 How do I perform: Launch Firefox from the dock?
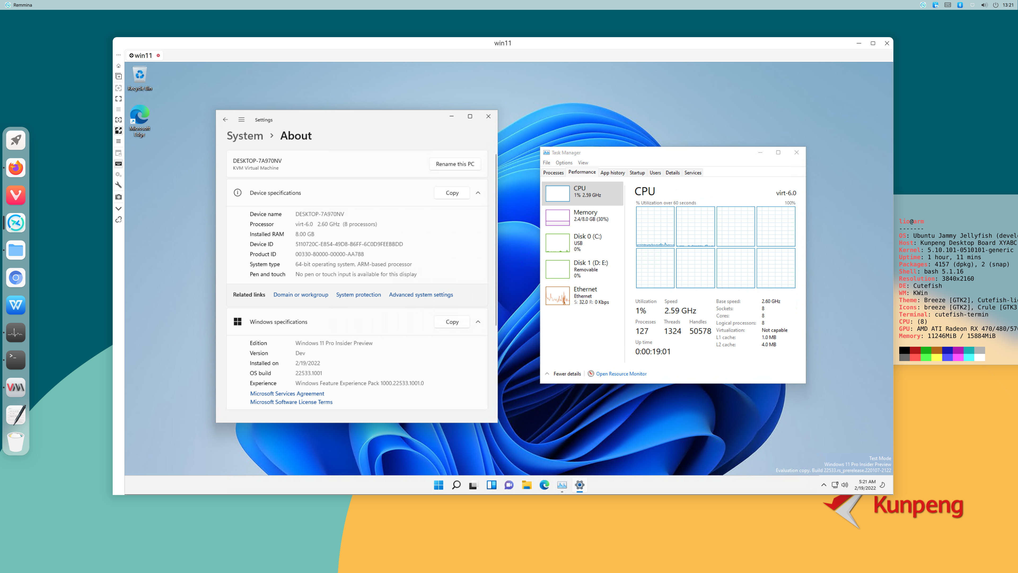tap(16, 168)
